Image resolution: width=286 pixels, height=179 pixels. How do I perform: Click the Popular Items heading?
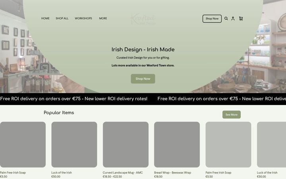tap(59, 113)
